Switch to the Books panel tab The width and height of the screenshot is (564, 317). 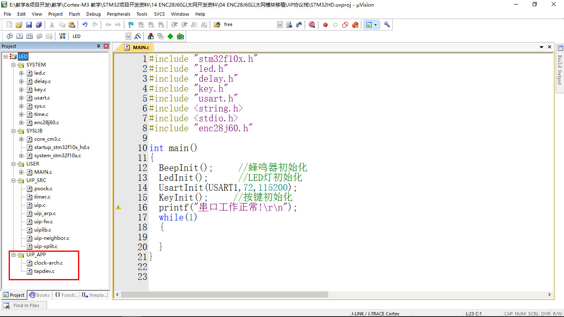(x=40, y=295)
